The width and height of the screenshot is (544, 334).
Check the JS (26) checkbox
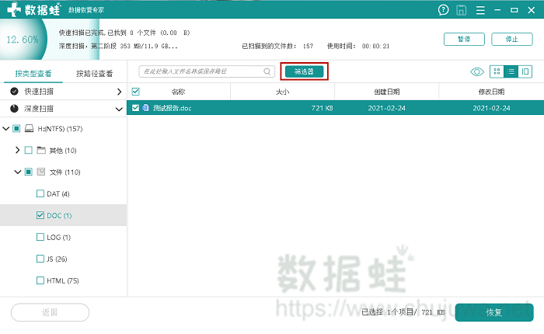click(x=40, y=259)
